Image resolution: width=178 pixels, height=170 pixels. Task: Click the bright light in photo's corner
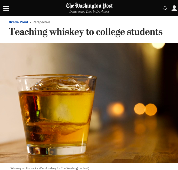click(158, 46)
